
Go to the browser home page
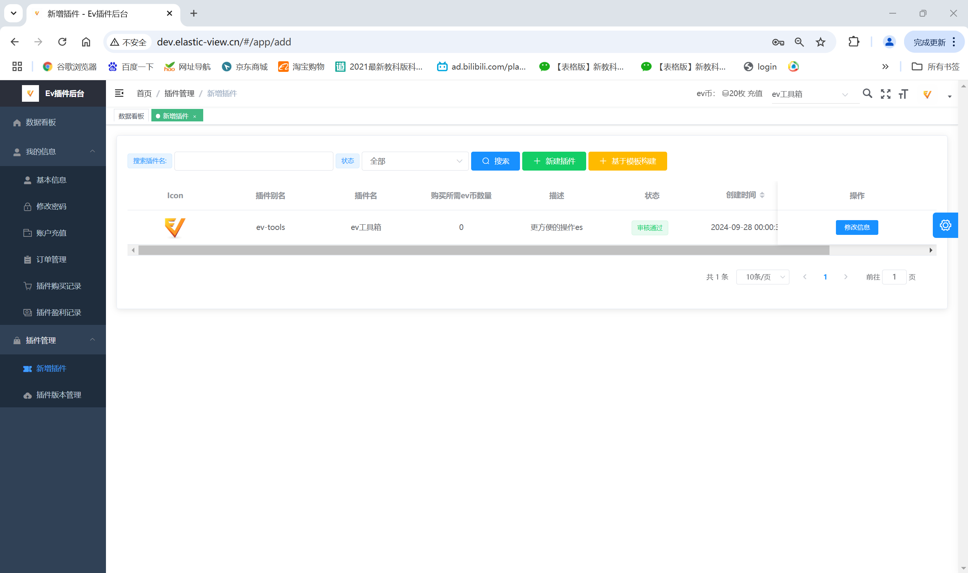point(86,42)
